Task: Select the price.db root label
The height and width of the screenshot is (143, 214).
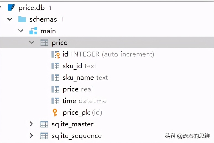Action: tap(31, 8)
